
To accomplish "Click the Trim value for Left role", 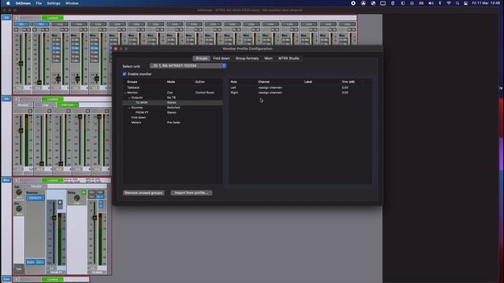I will [x=345, y=87].
